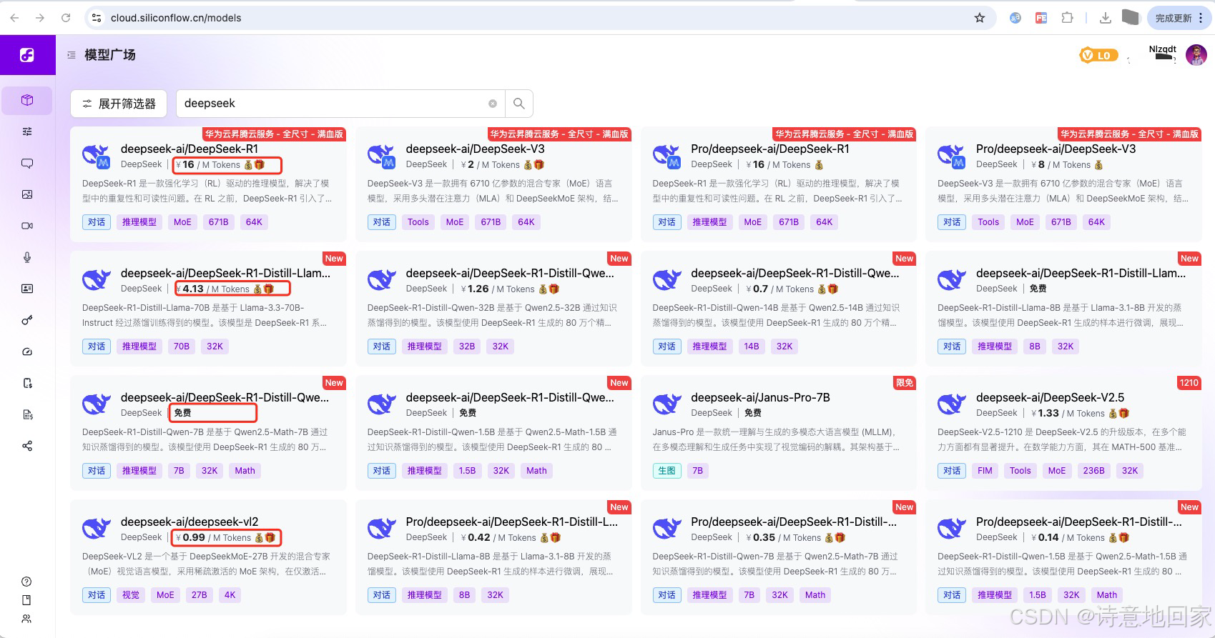
Task: Open the API key sidebar icon
Action: [27, 320]
